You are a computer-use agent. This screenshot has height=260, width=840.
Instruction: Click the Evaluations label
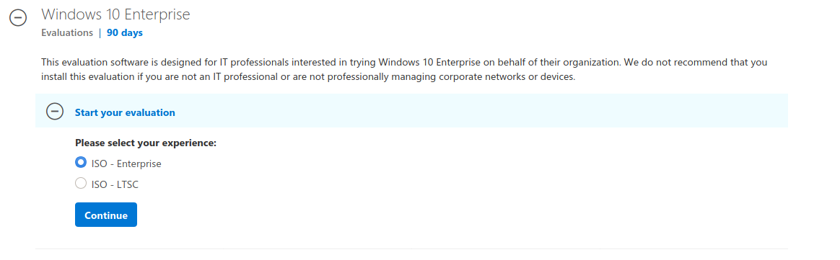pyautogui.click(x=67, y=32)
